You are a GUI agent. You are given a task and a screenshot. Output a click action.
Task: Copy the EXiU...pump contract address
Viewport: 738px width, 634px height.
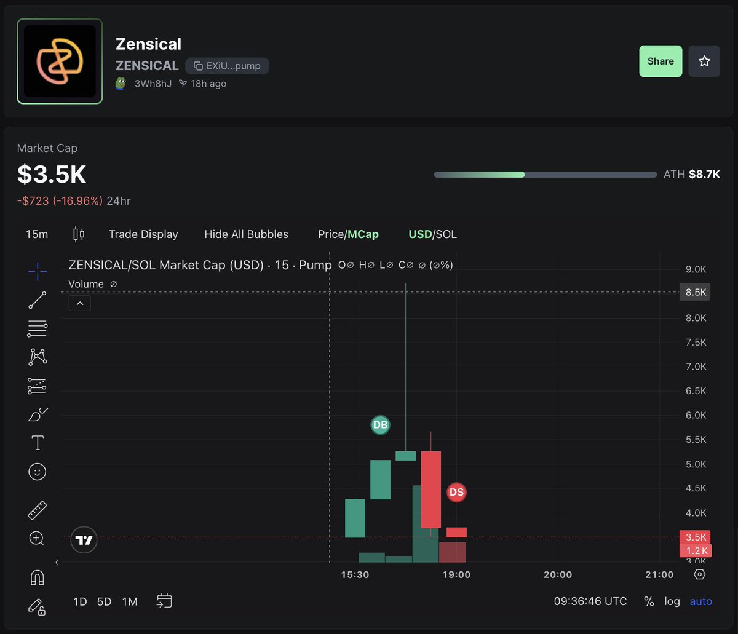click(x=227, y=66)
